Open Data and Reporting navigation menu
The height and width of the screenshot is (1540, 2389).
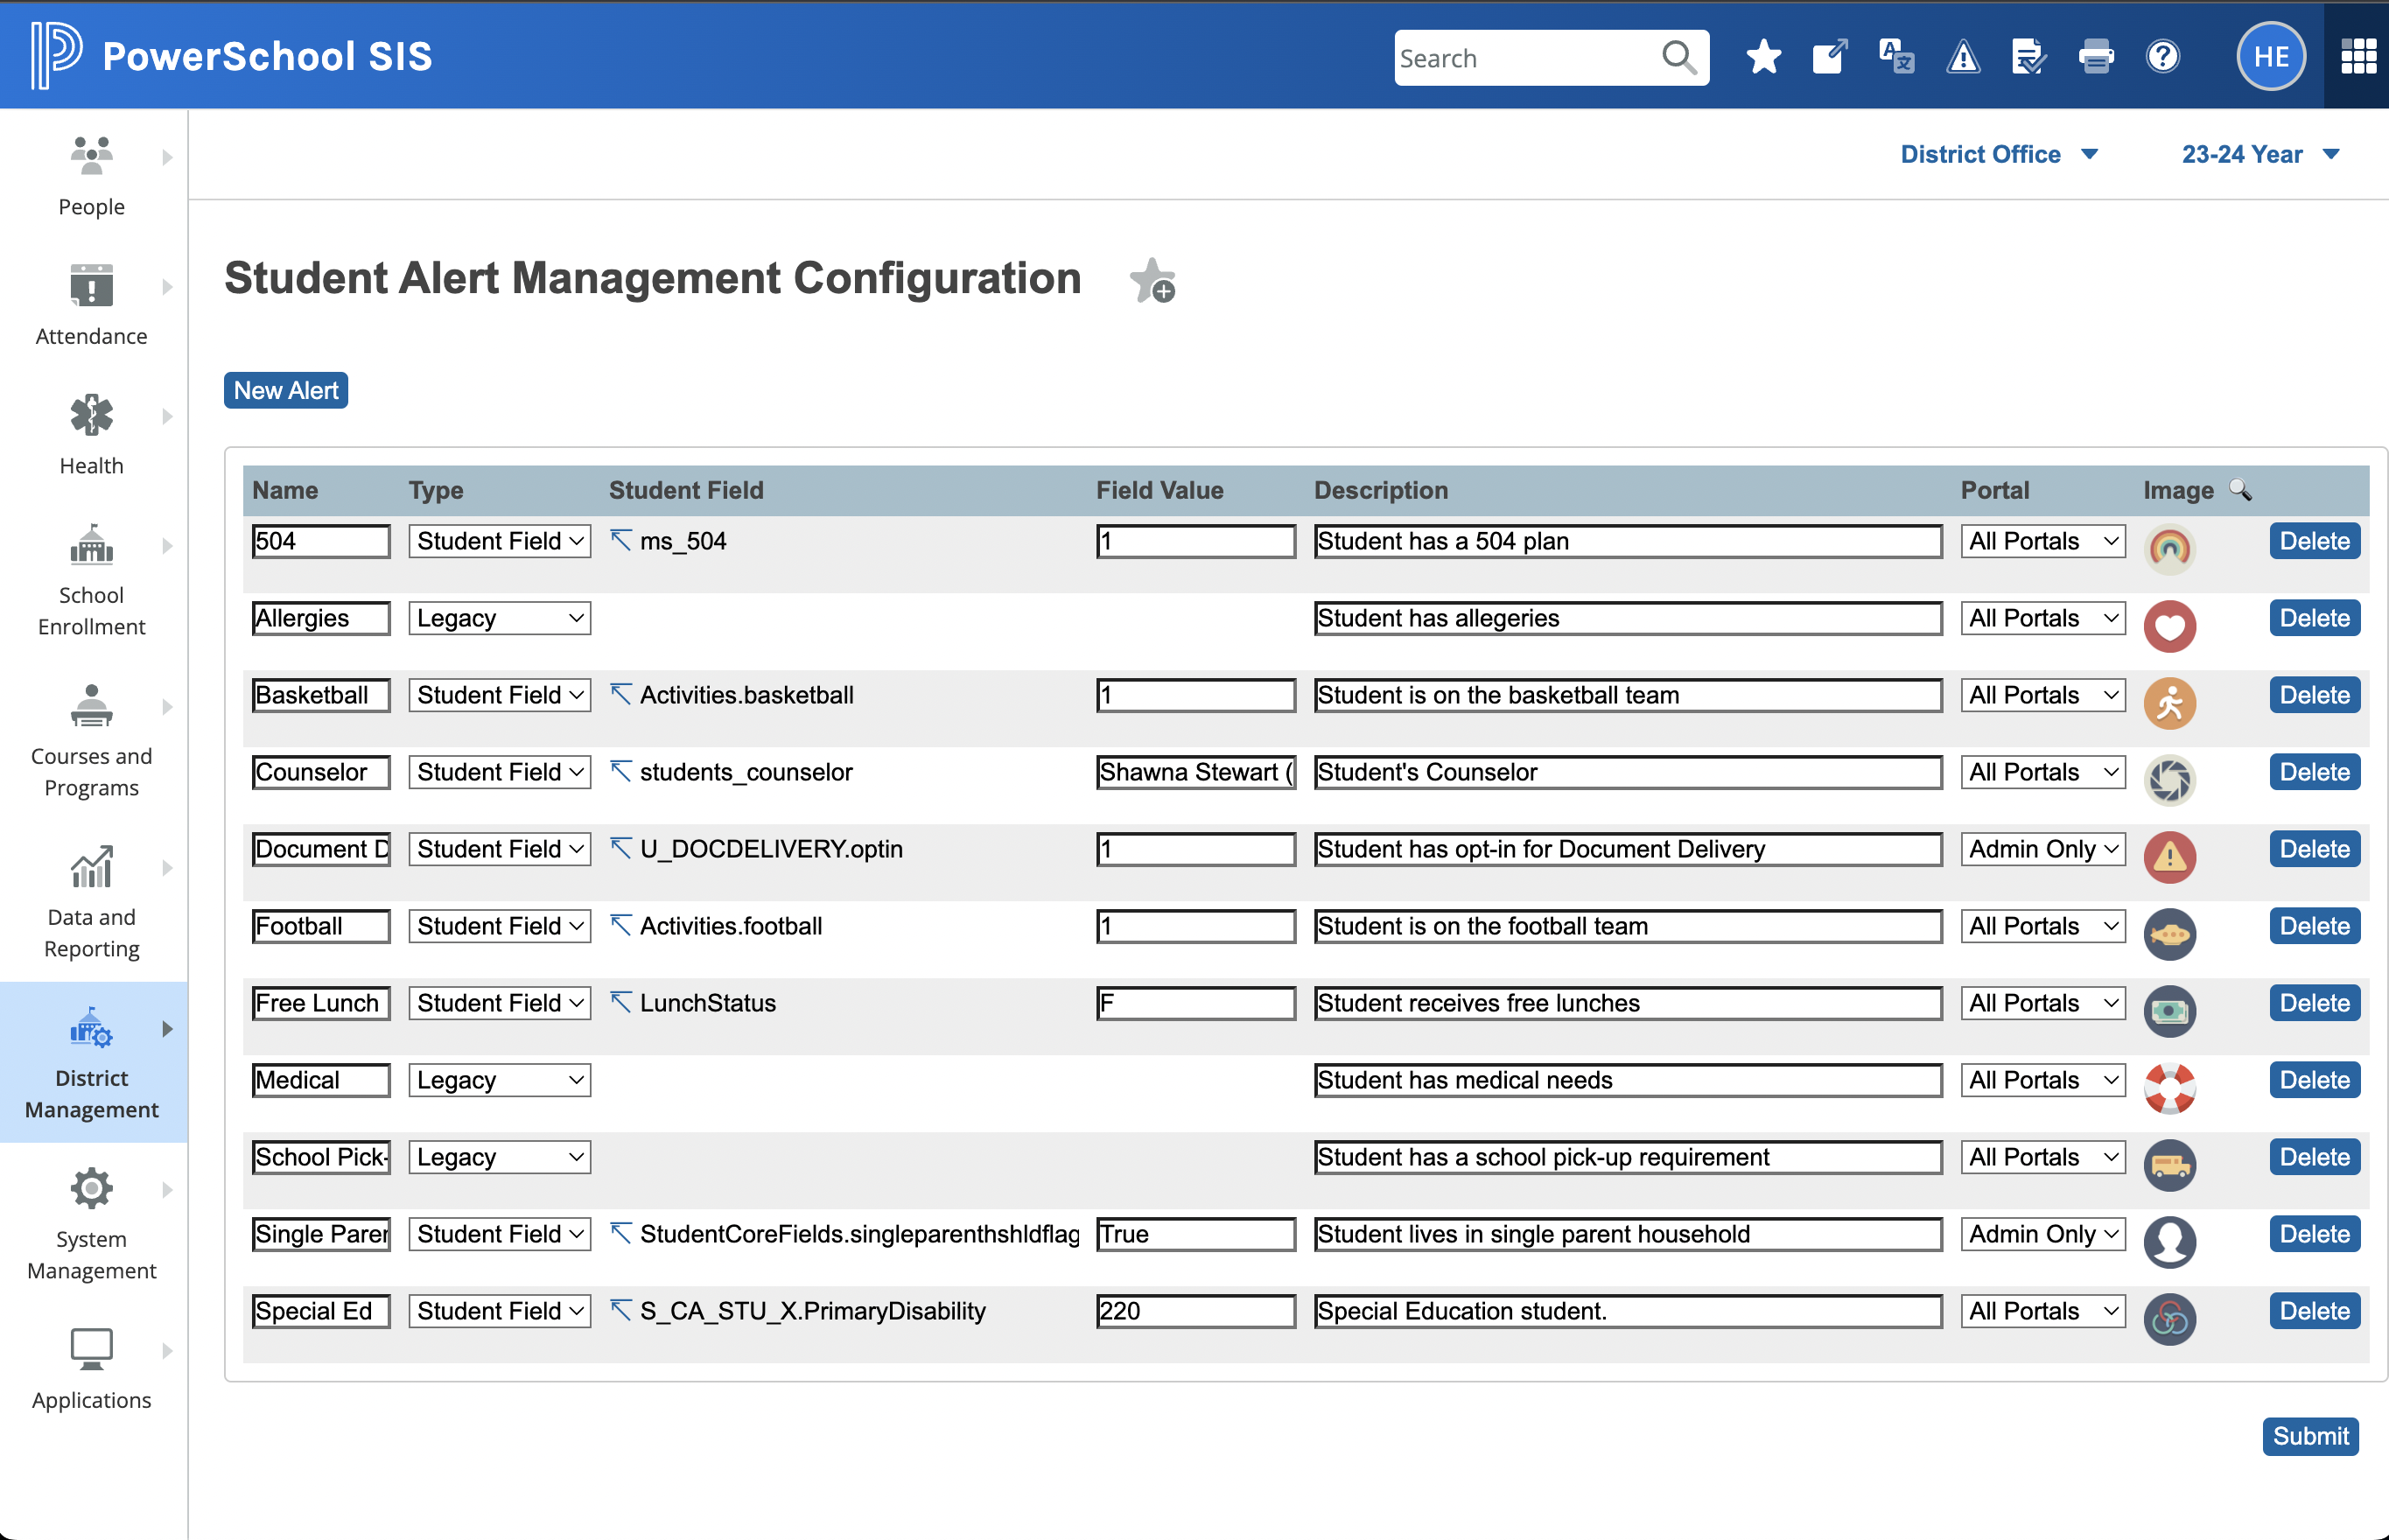click(x=92, y=901)
